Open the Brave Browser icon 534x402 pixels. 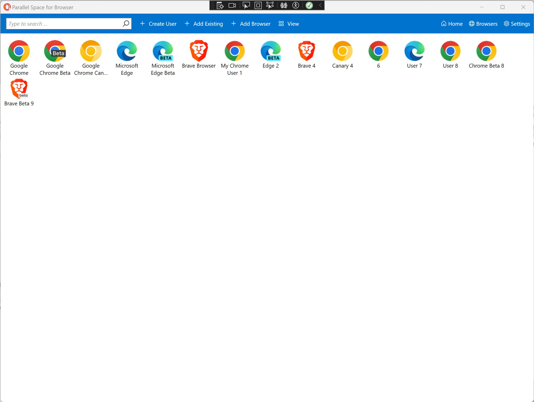point(199,51)
